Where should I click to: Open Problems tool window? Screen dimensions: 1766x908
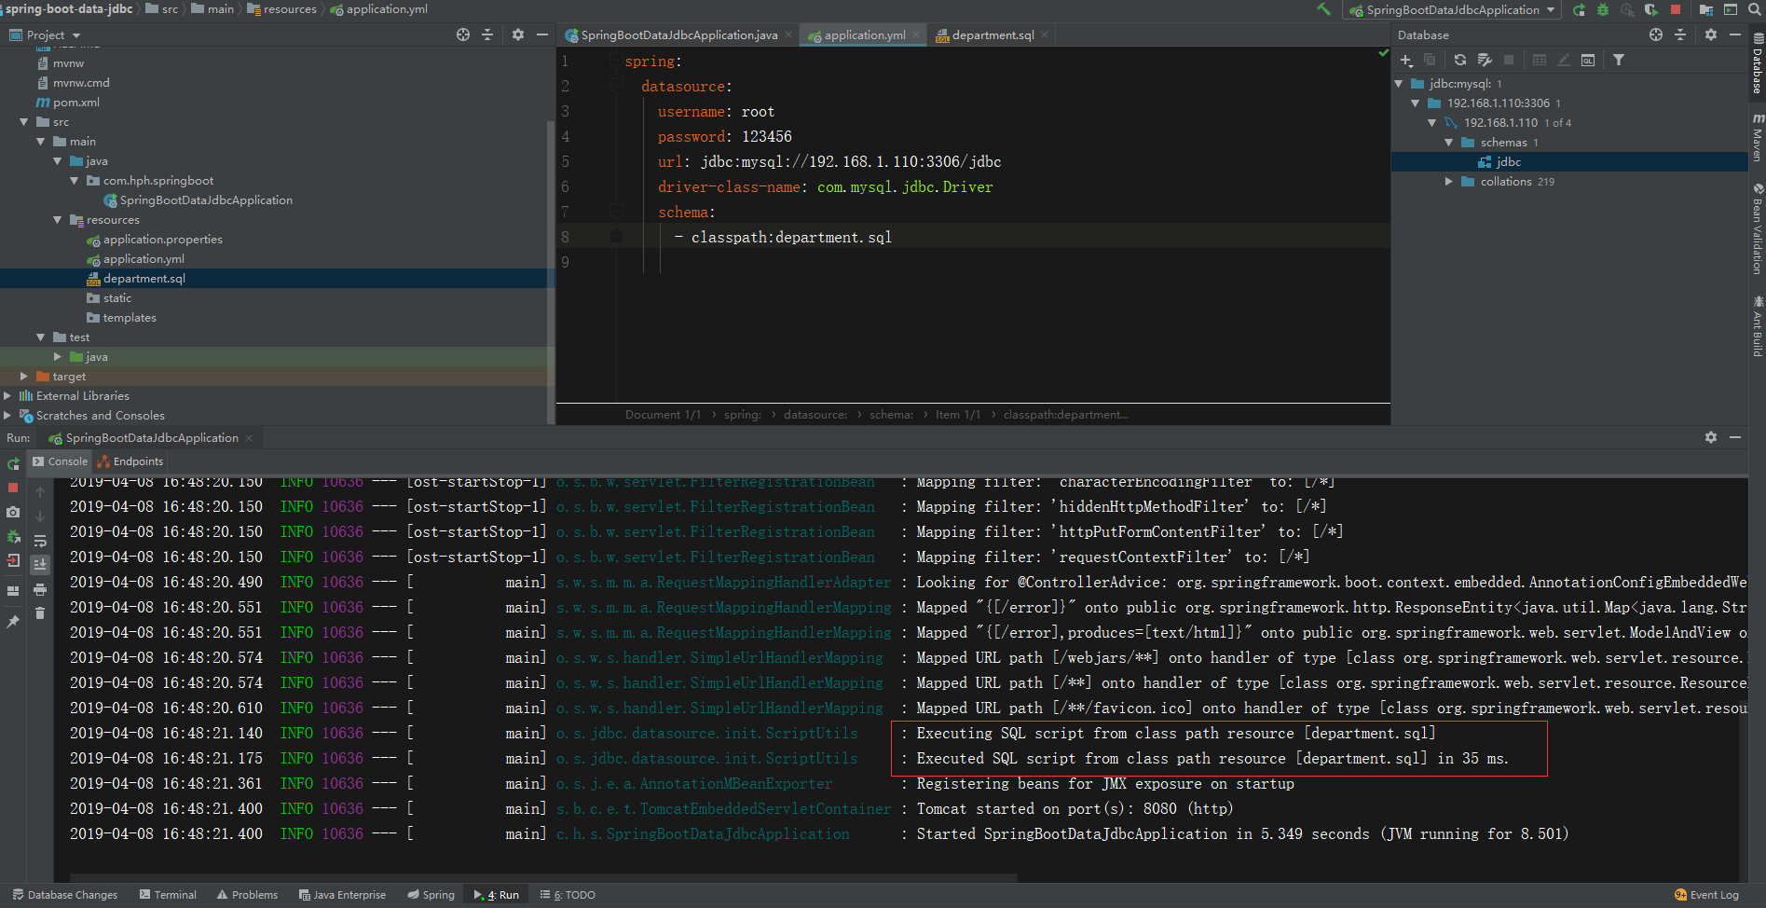click(x=247, y=895)
